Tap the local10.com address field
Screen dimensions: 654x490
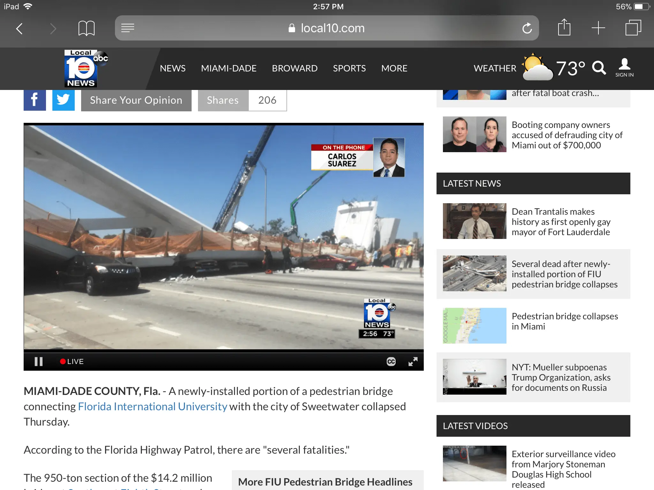[327, 28]
